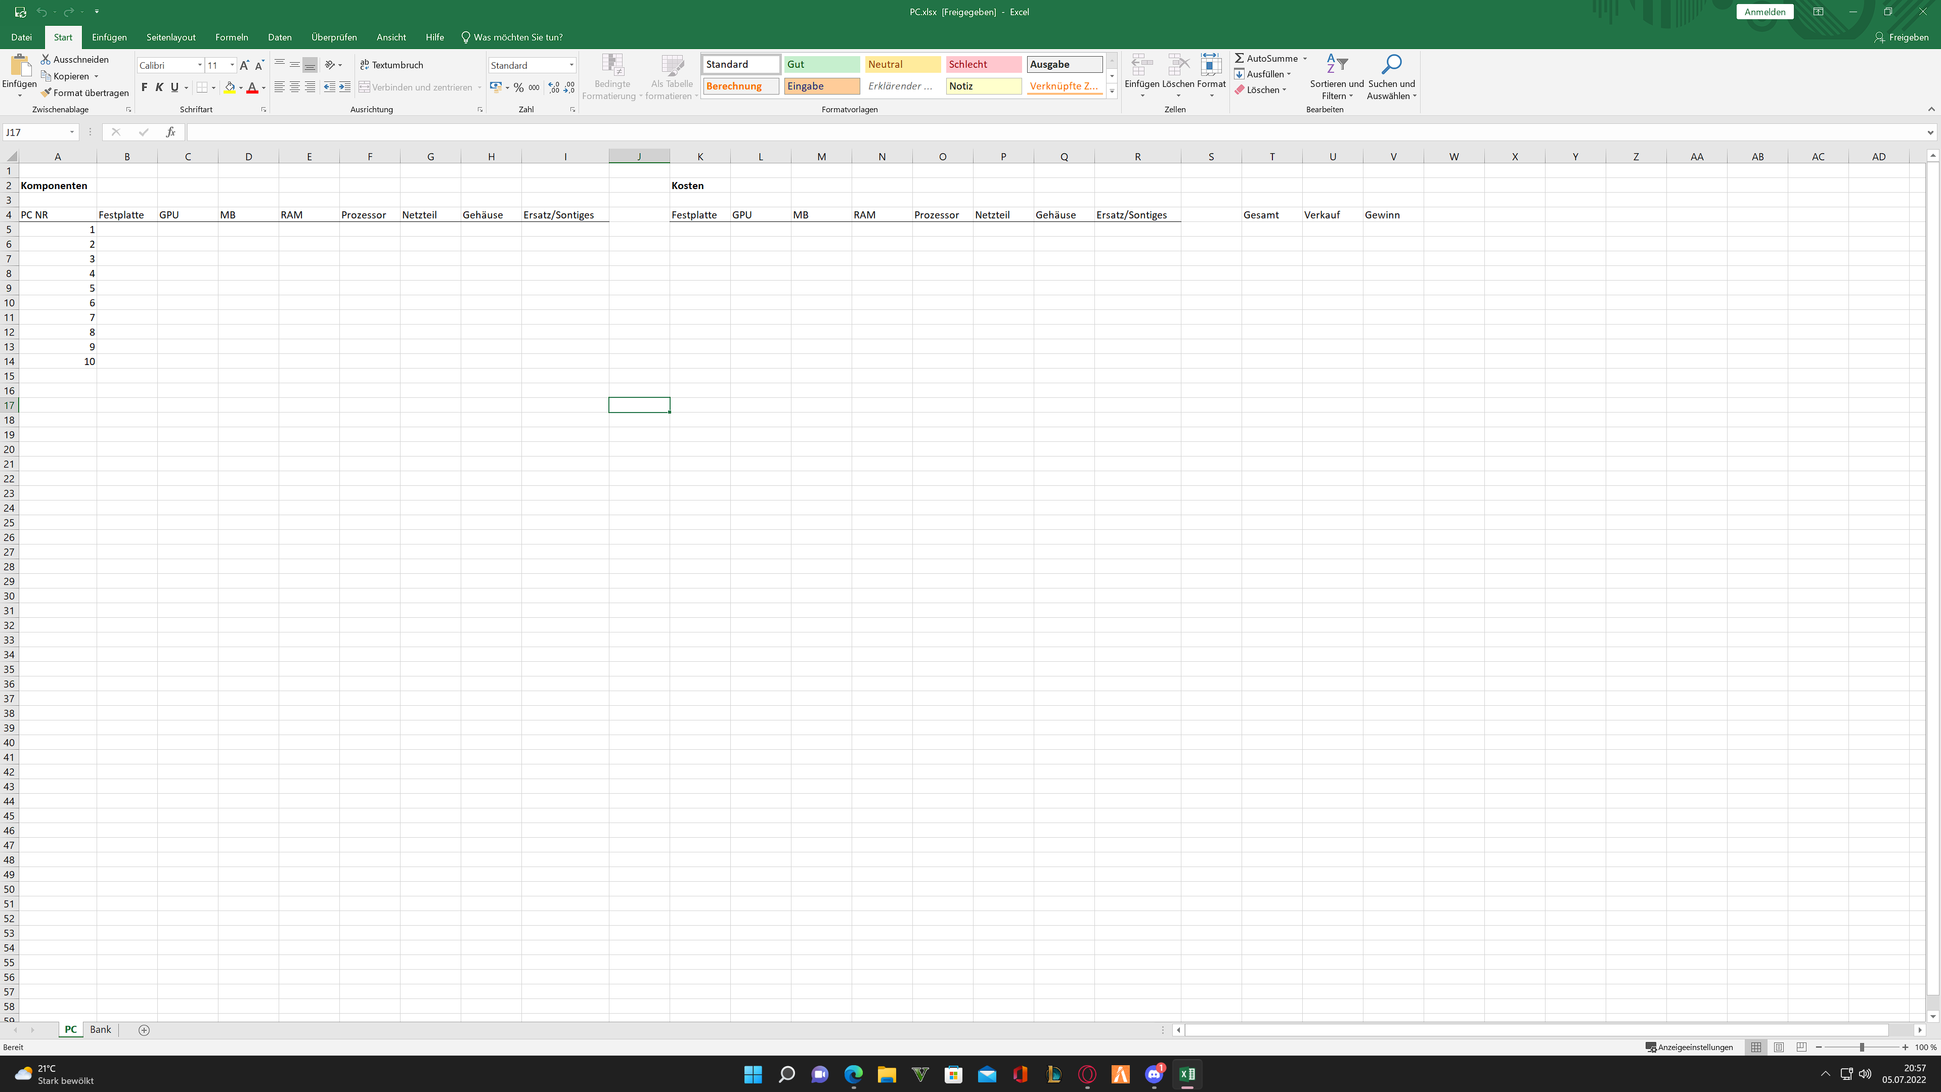Screen dimensions: 1941x1092
Task: Open the font name Calibri dropdown
Action: click(200, 66)
